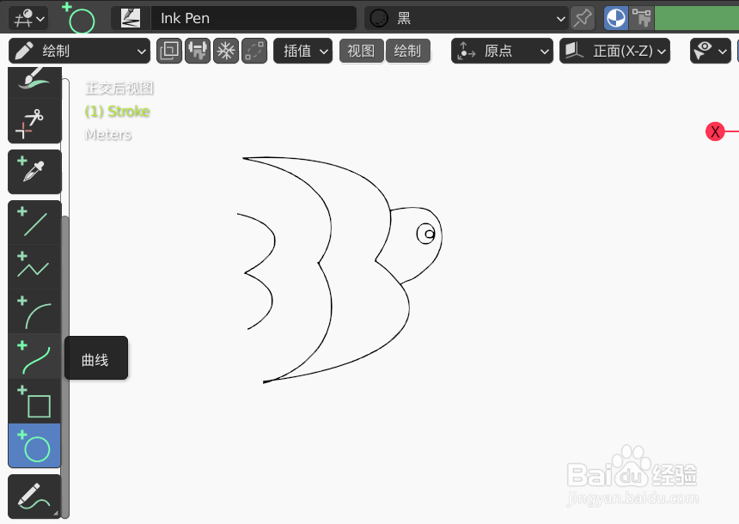Select the Polyline tool
Viewport: 739px width, 524px height.
pos(34,267)
